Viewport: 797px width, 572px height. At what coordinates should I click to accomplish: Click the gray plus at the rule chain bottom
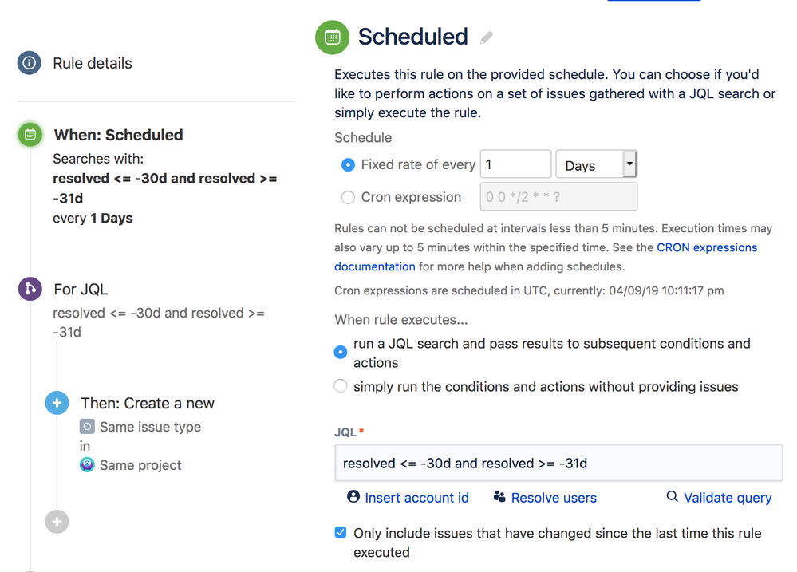pyautogui.click(x=57, y=522)
